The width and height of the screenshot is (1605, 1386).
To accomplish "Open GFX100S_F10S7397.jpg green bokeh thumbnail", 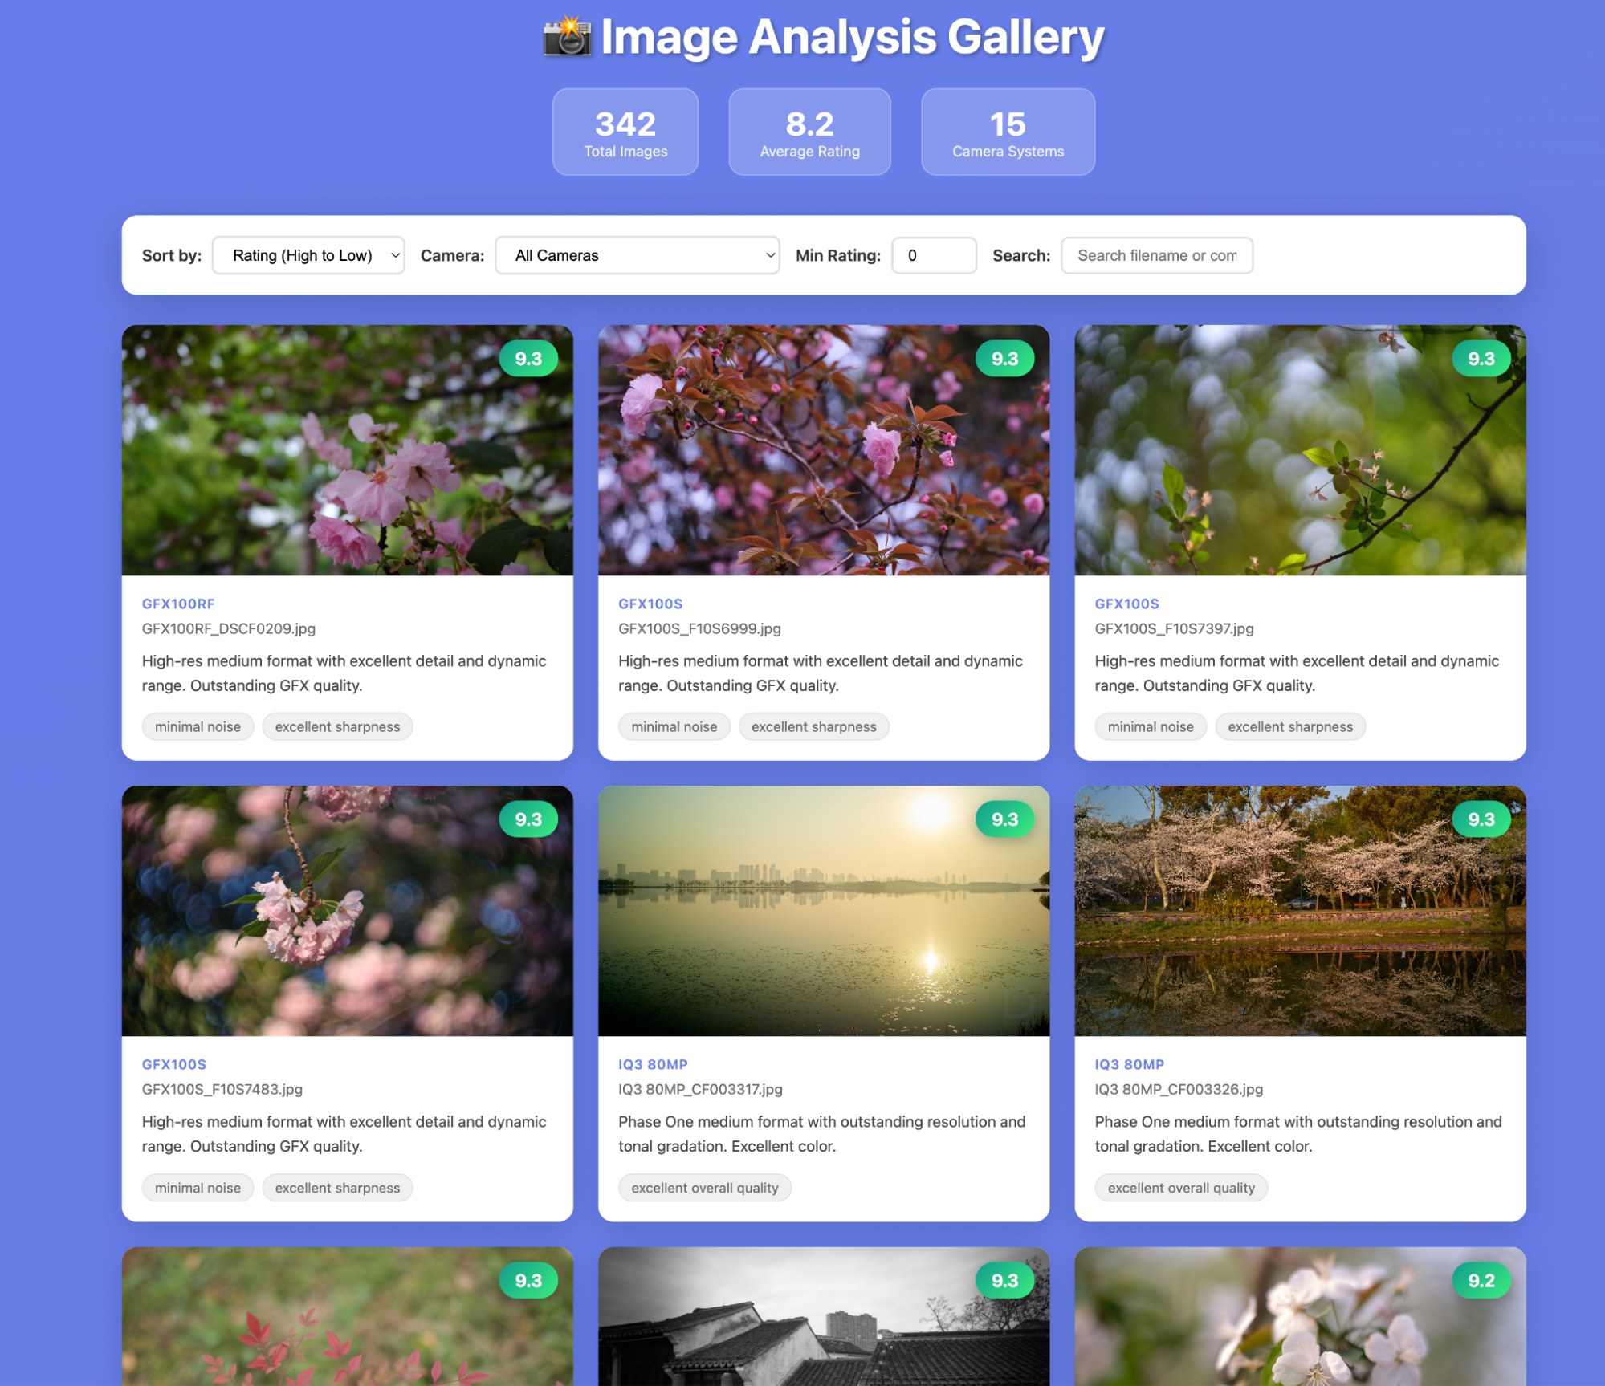I will tap(1299, 449).
